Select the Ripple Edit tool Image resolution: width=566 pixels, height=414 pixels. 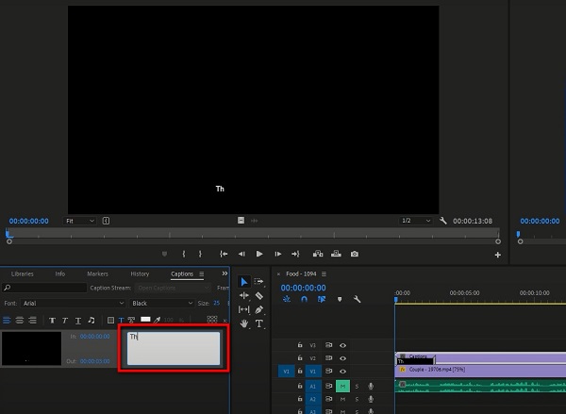point(244,295)
